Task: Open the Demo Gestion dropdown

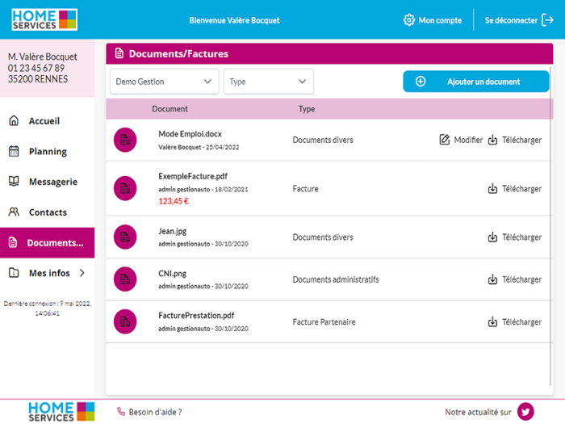Action: point(165,82)
